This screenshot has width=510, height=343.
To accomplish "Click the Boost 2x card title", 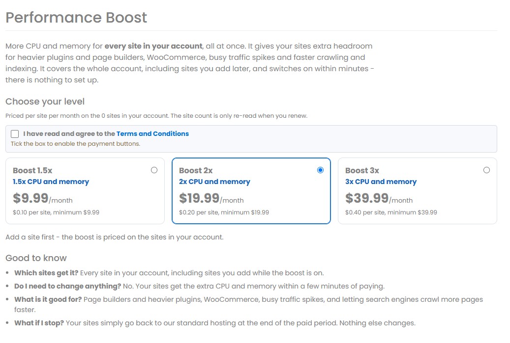I will (196, 170).
